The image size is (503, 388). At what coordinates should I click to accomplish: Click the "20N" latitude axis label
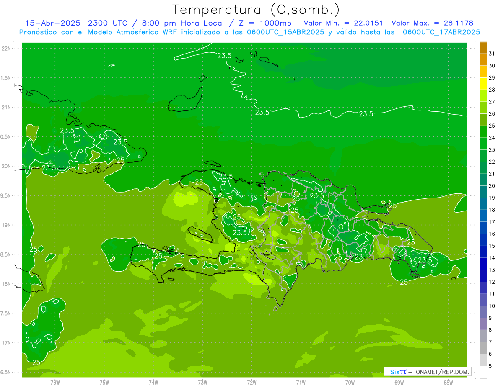(6, 166)
